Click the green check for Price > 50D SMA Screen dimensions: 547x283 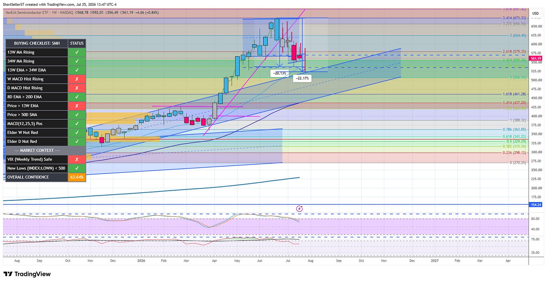click(77, 115)
